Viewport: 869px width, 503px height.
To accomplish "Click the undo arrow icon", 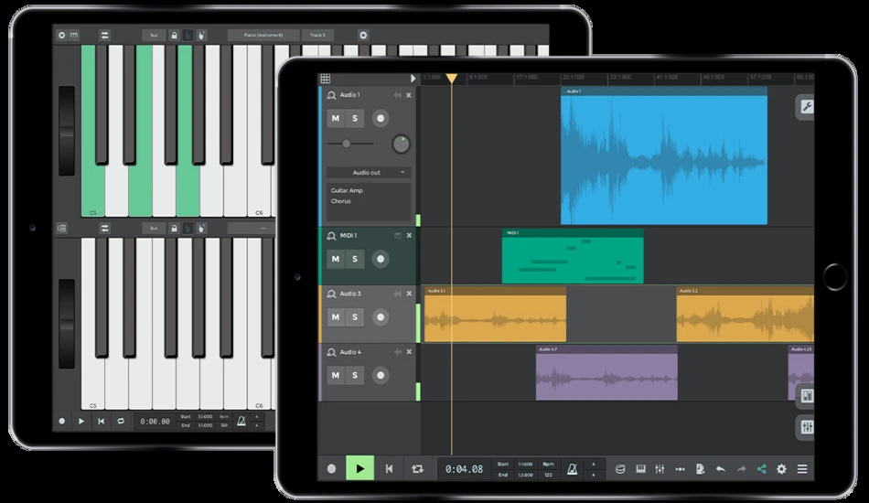I will click(721, 469).
